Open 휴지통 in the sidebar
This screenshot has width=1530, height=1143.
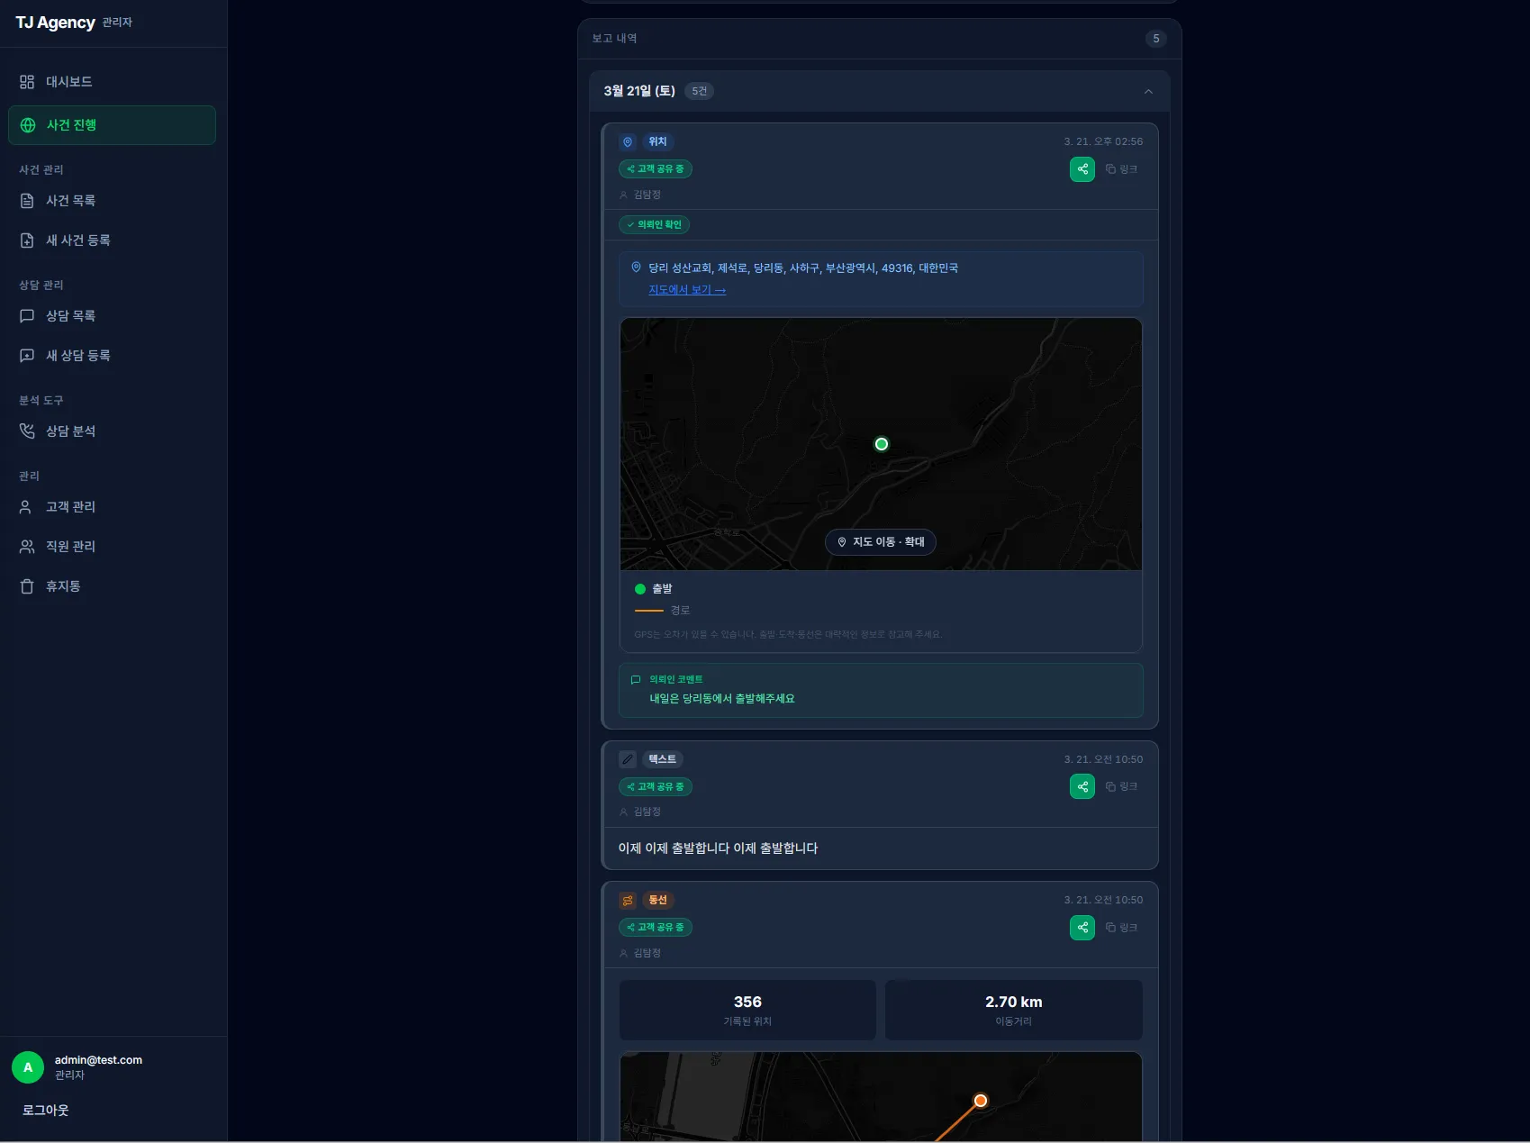112,586
